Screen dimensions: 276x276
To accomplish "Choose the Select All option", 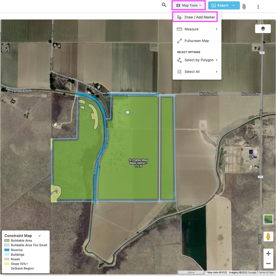I will point(197,72).
